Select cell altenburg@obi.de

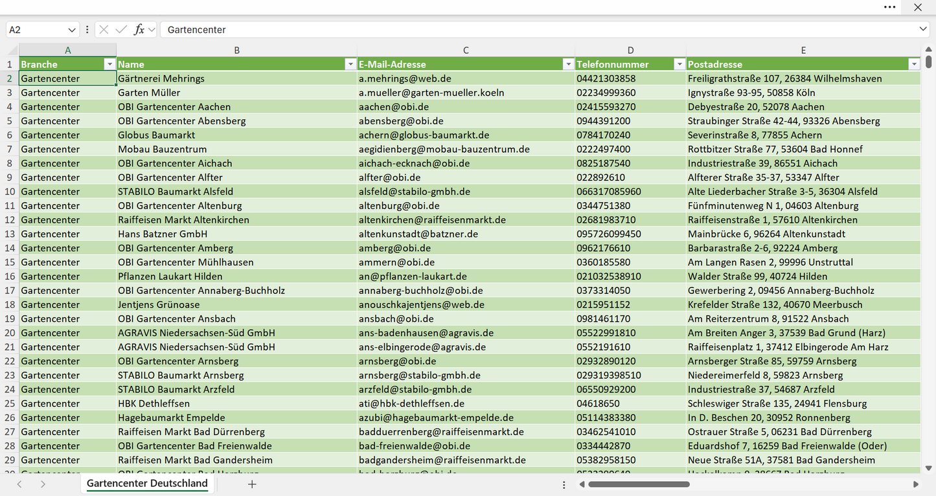466,205
